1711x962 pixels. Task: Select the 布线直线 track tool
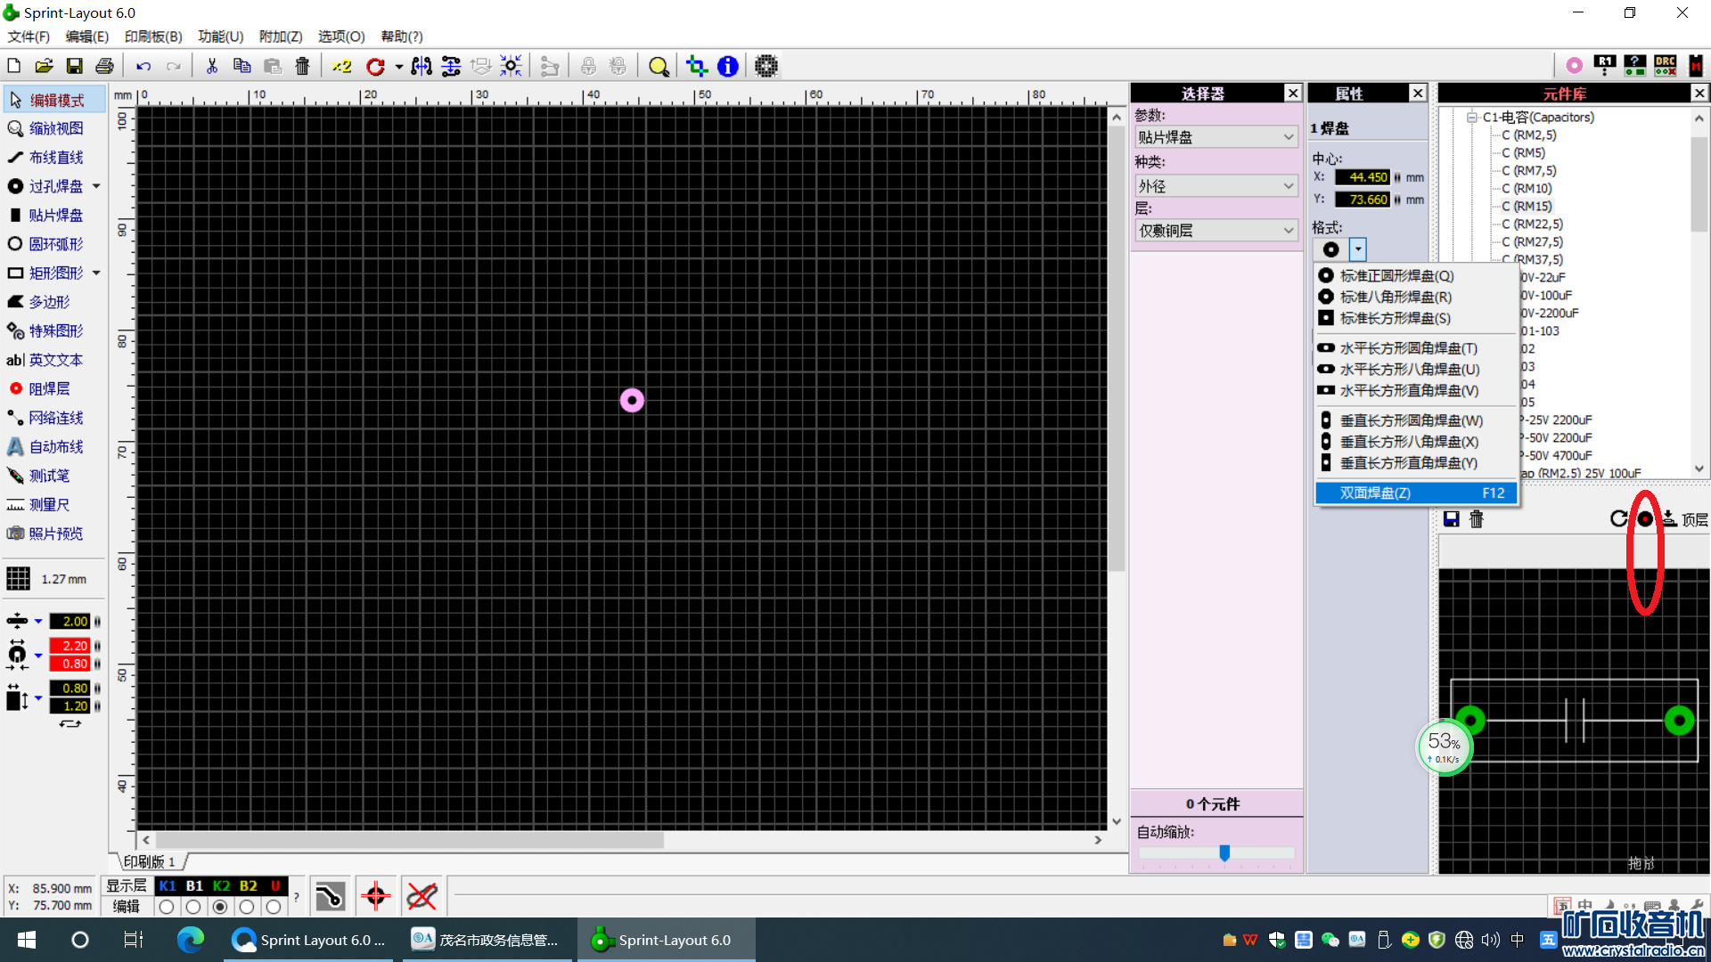pos(55,158)
